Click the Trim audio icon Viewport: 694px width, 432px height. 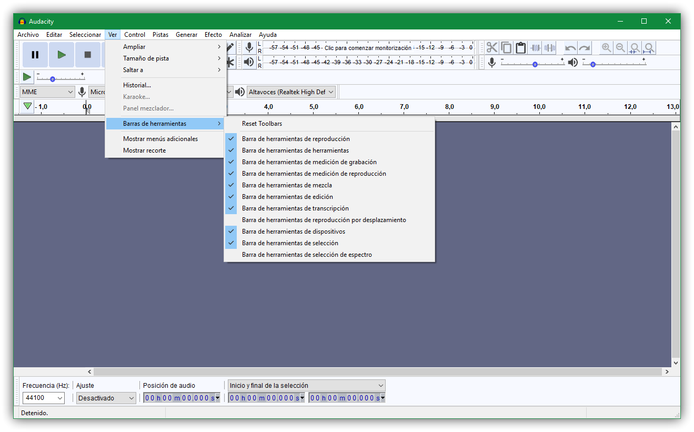click(x=535, y=48)
